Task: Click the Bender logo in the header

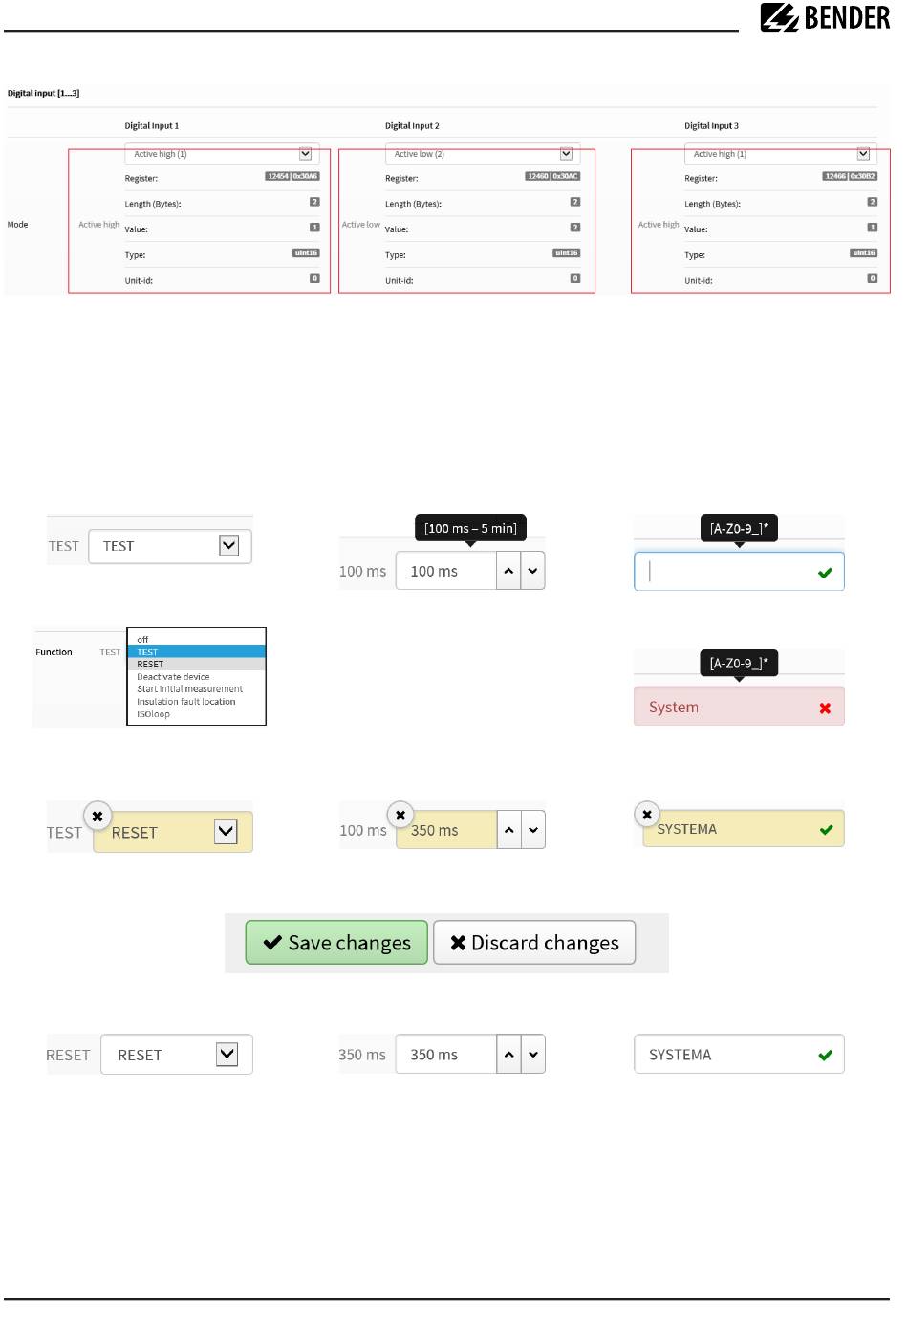Action: [x=825, y=17]
